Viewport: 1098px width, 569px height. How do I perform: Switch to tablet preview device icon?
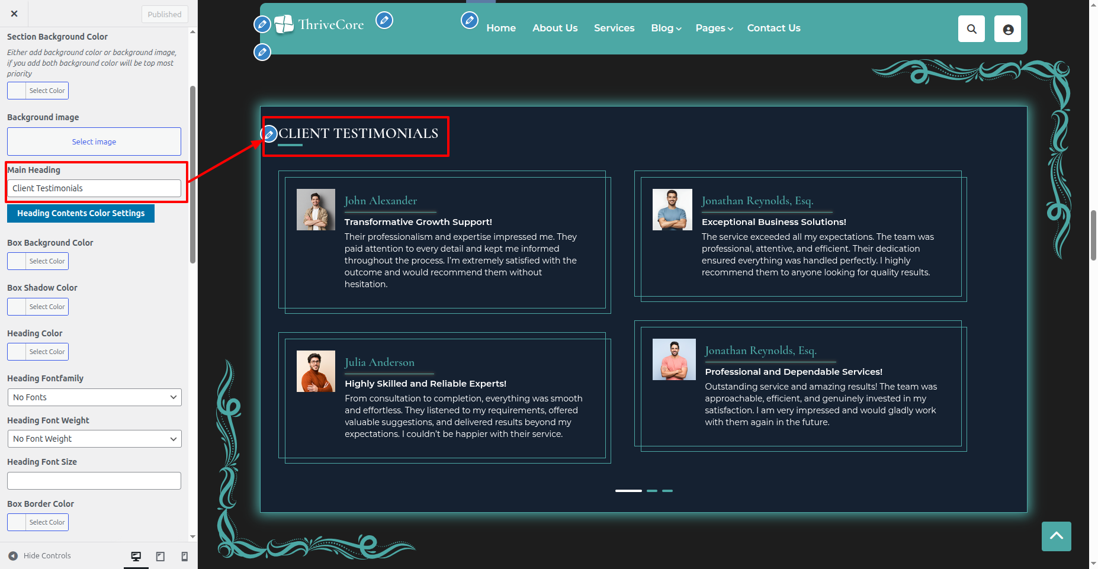point(160,556)
